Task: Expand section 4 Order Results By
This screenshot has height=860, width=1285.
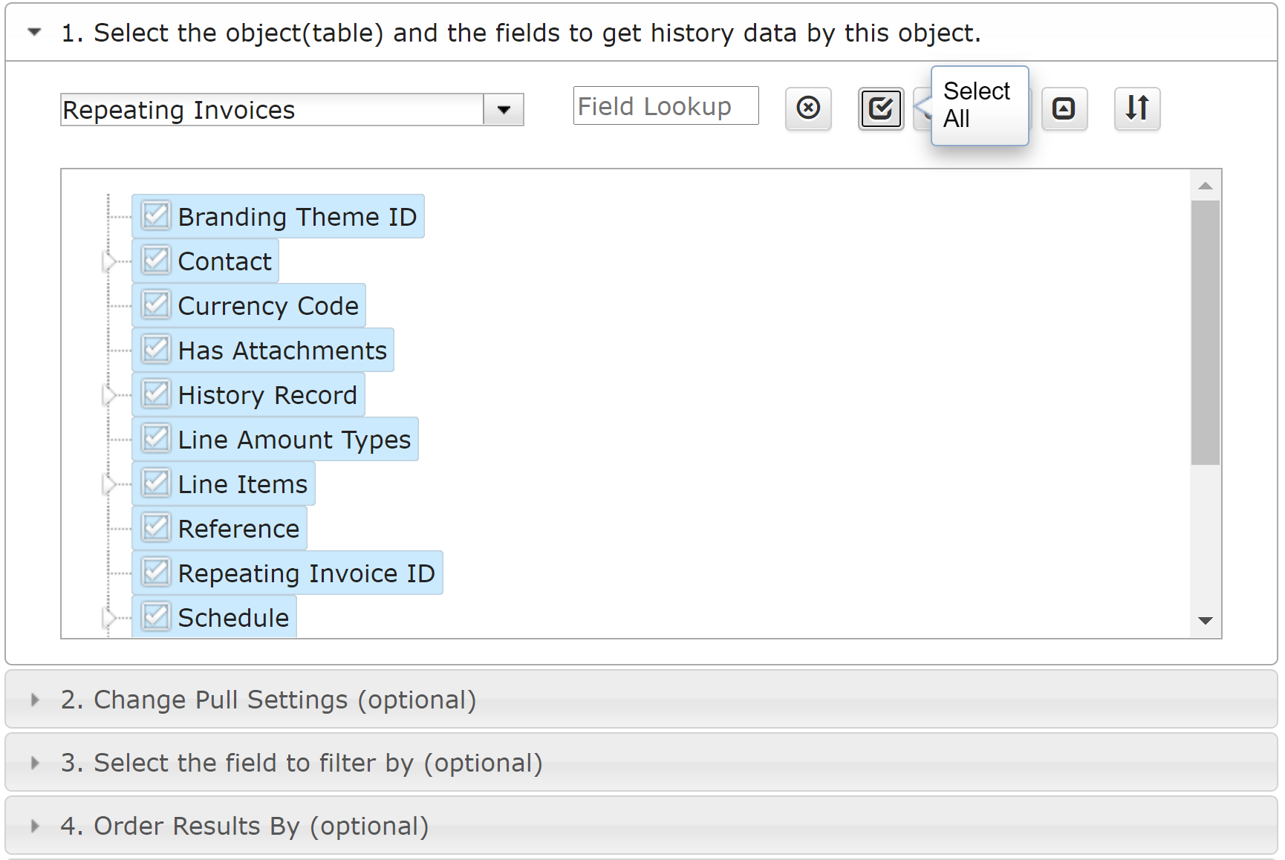Action: 245,826
